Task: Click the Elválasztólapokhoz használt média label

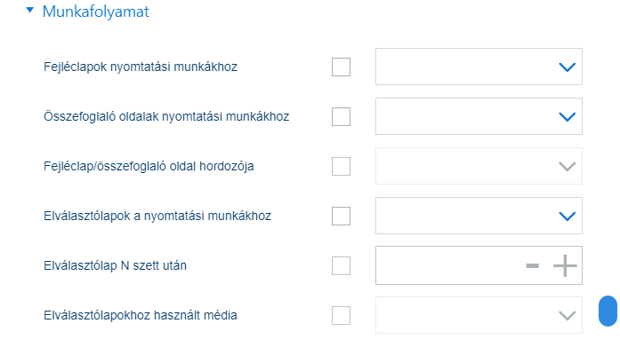Action: coord(141,315)
